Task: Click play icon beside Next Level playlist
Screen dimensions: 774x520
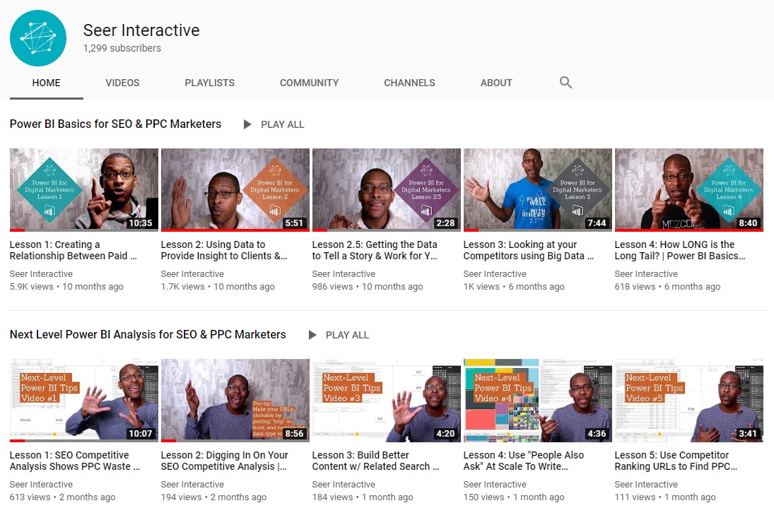Action: (x=312, y=335)
